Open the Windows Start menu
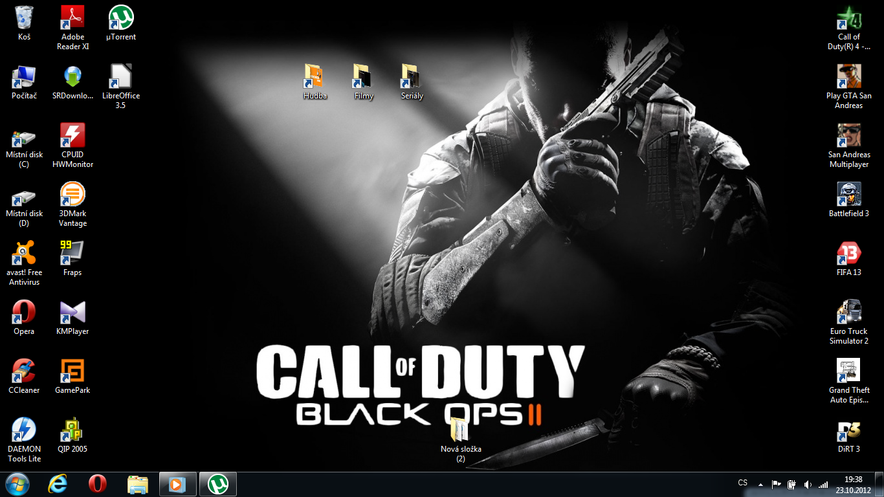884x497 pixels. tap(17, 484)
